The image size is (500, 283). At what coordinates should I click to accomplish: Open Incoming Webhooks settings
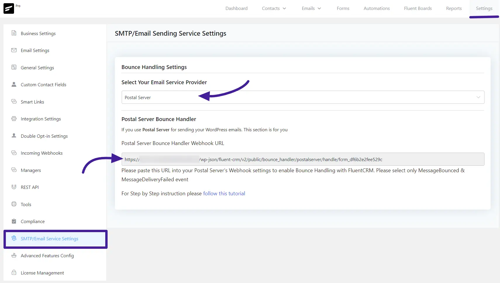pos(42,153)
